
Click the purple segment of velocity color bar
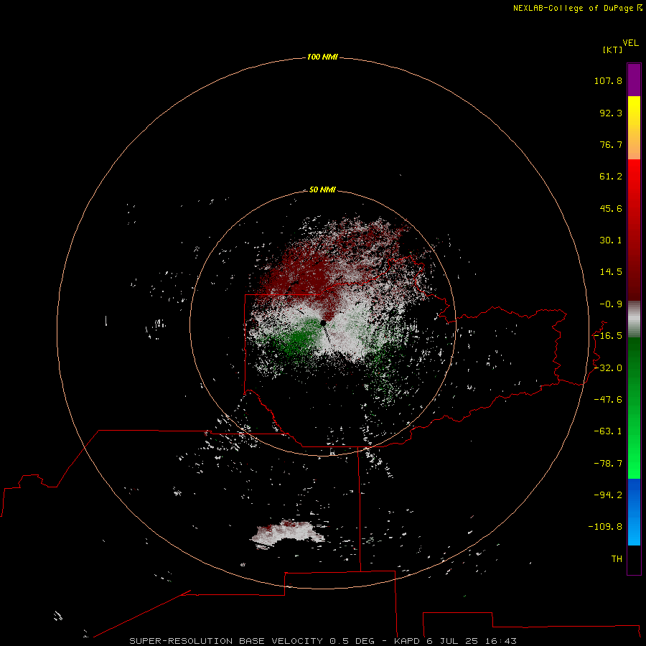[634, 80]
